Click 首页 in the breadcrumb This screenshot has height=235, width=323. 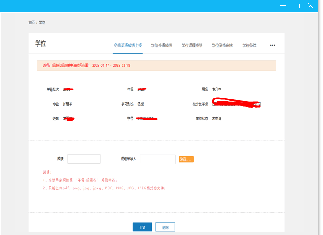tap(32, 23)
